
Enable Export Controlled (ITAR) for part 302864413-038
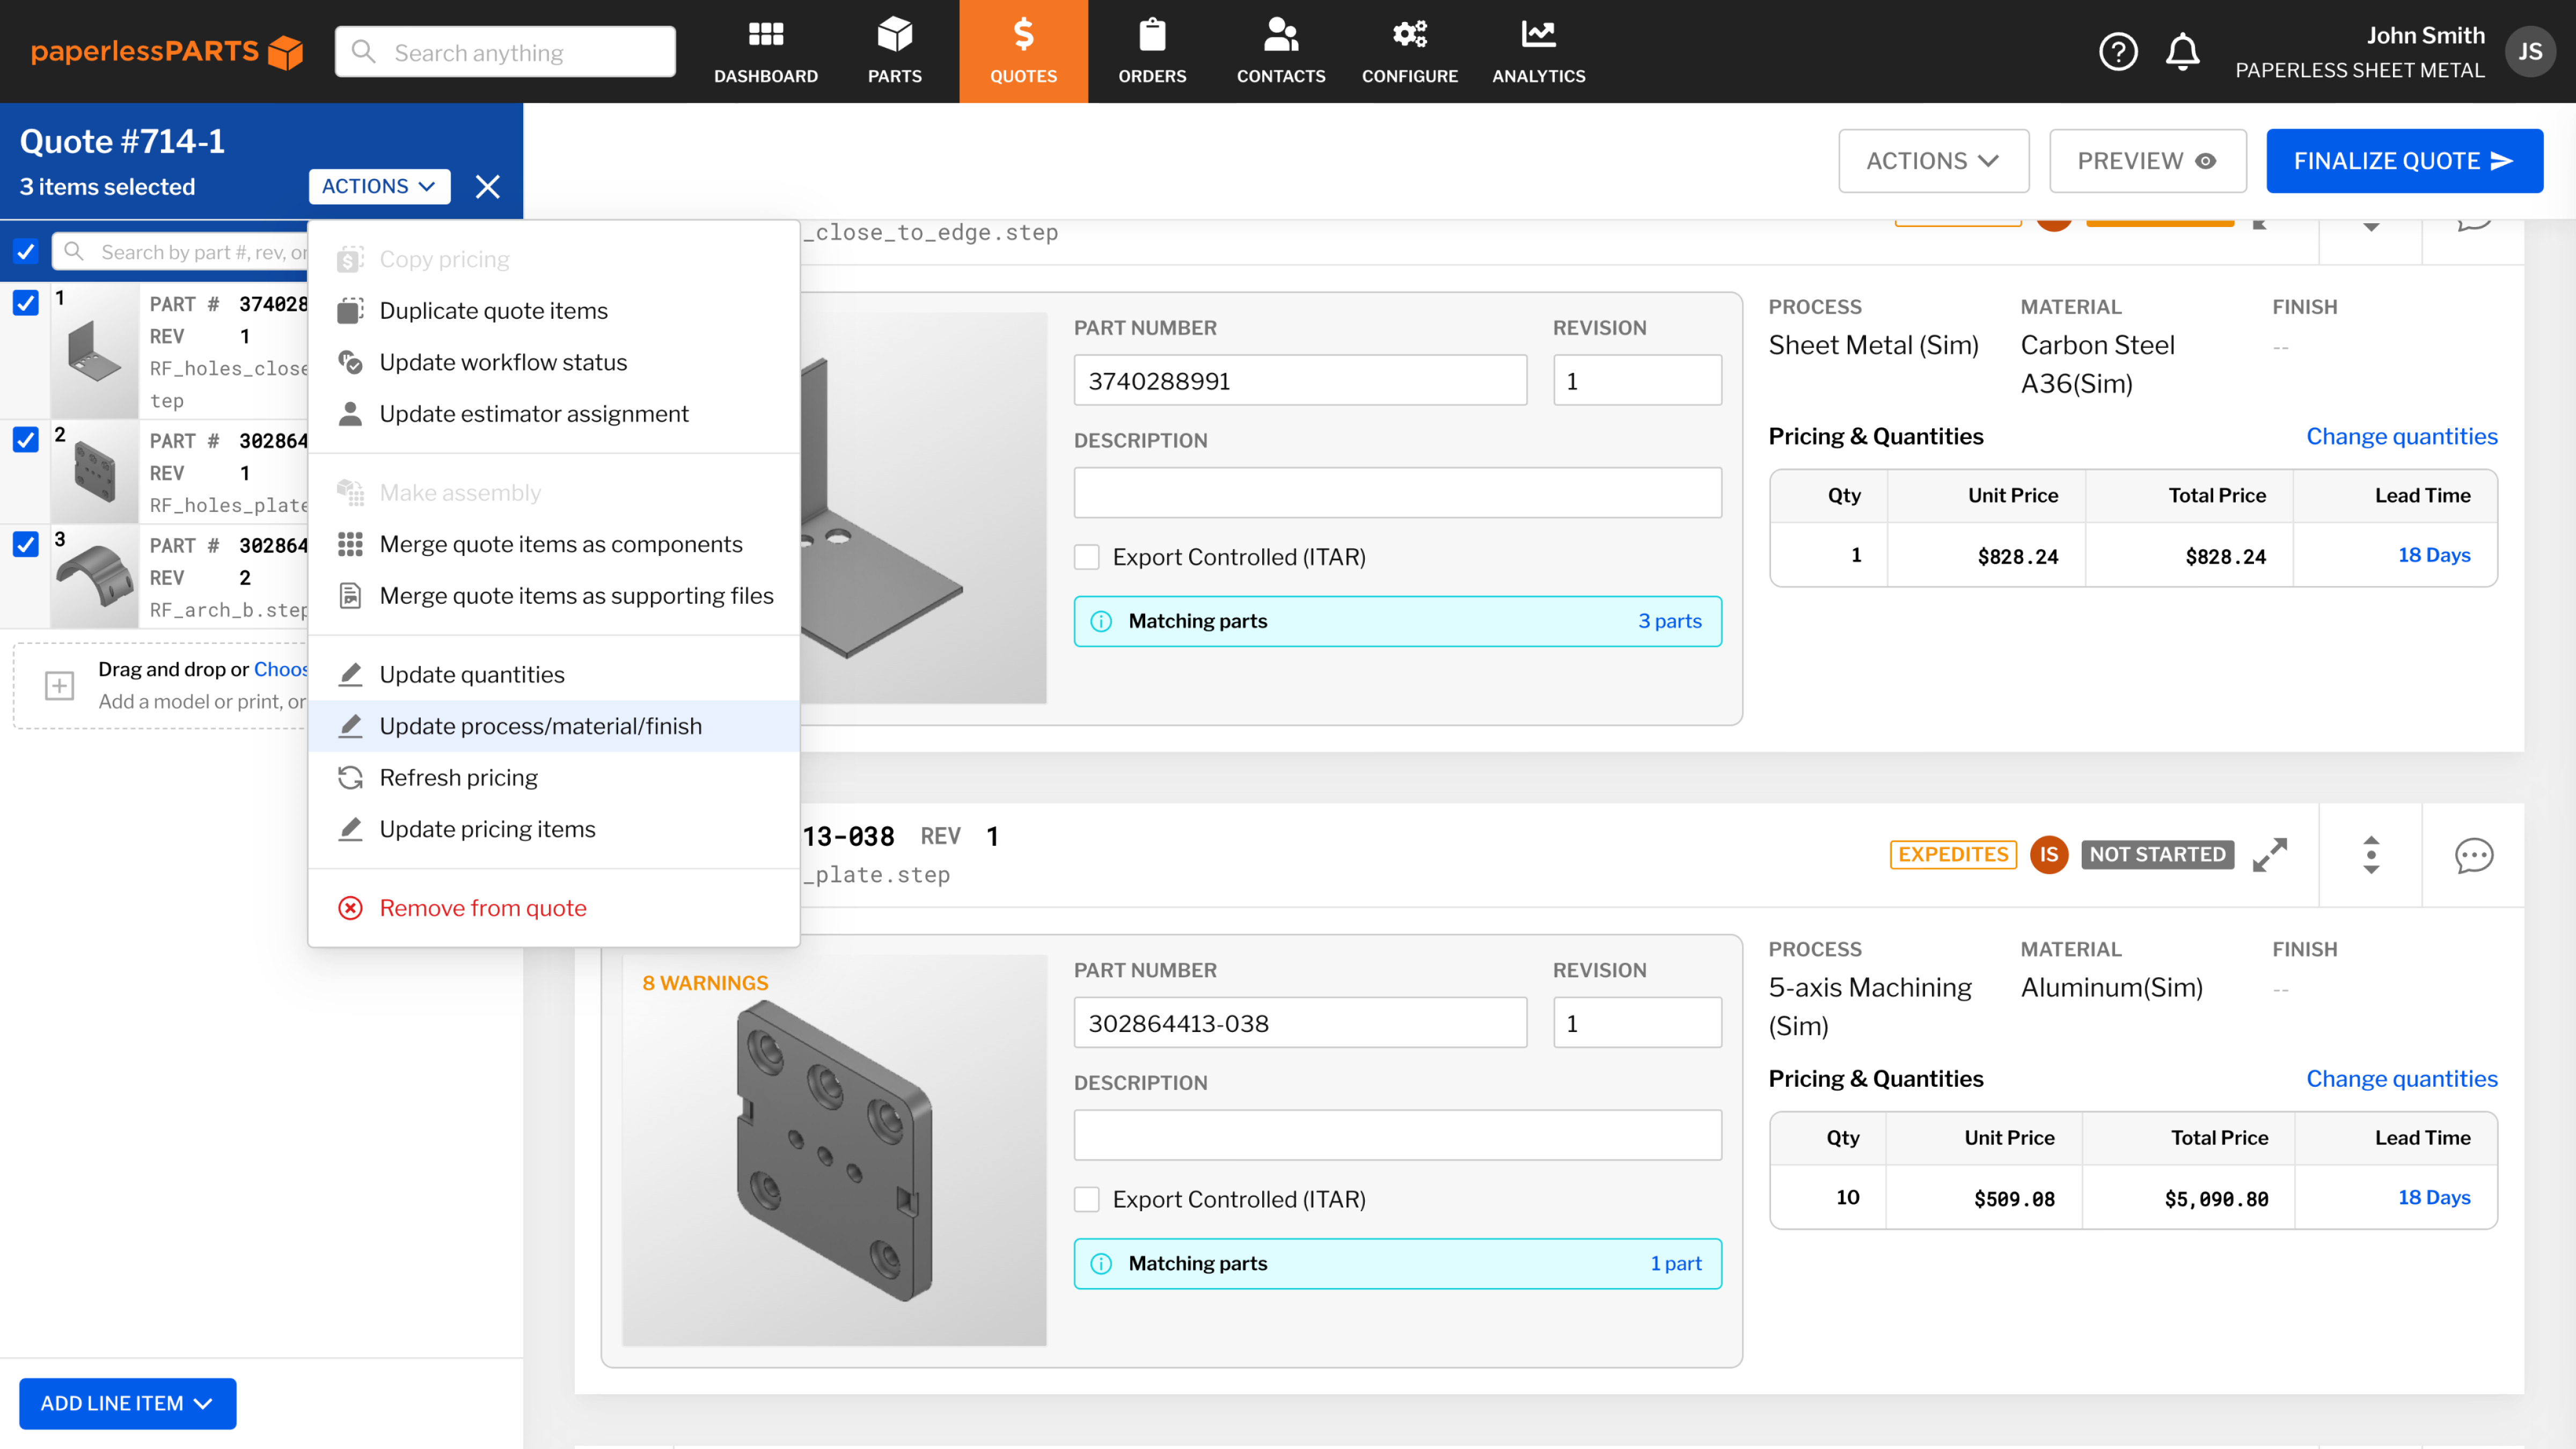[x=1087, y=1199]
